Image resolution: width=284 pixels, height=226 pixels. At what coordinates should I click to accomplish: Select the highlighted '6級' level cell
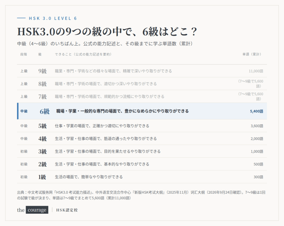[x=45, y=111]
